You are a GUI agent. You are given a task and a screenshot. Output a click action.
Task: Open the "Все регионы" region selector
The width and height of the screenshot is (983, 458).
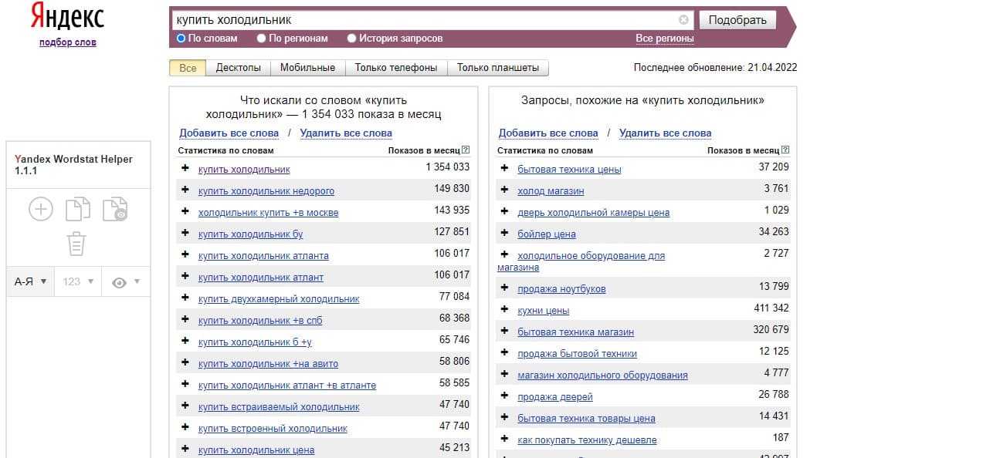[x=664, y=39]
